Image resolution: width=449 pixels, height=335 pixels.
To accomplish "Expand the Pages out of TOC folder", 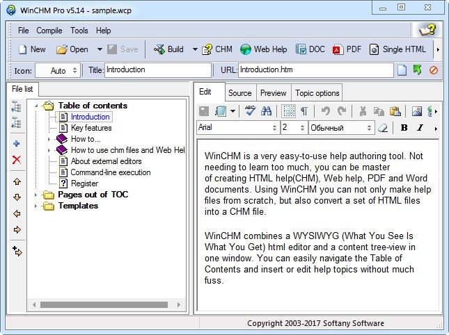I will 36,195.
